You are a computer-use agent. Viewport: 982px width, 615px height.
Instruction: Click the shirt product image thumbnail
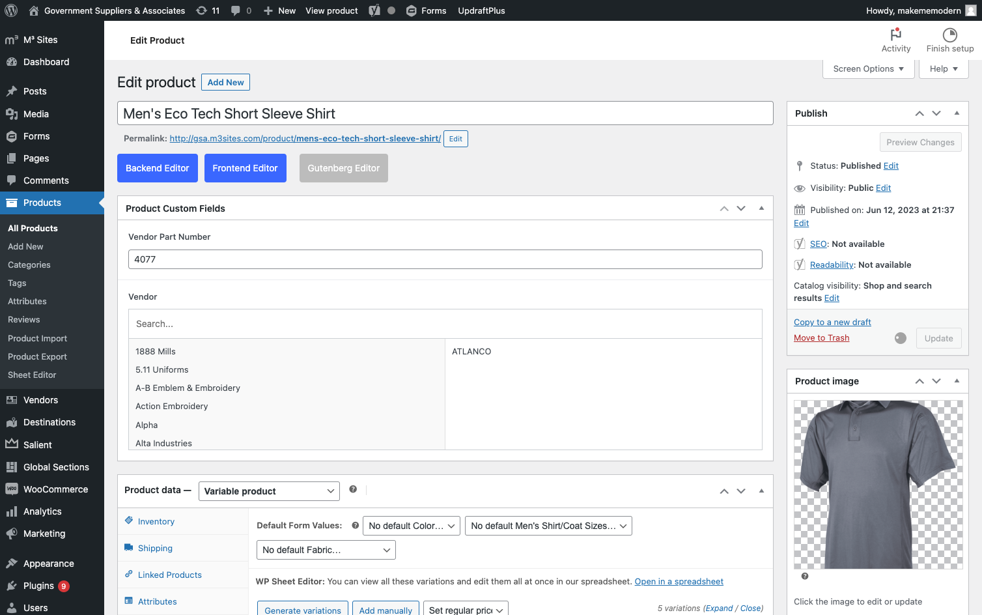click(x=878, y=485)
